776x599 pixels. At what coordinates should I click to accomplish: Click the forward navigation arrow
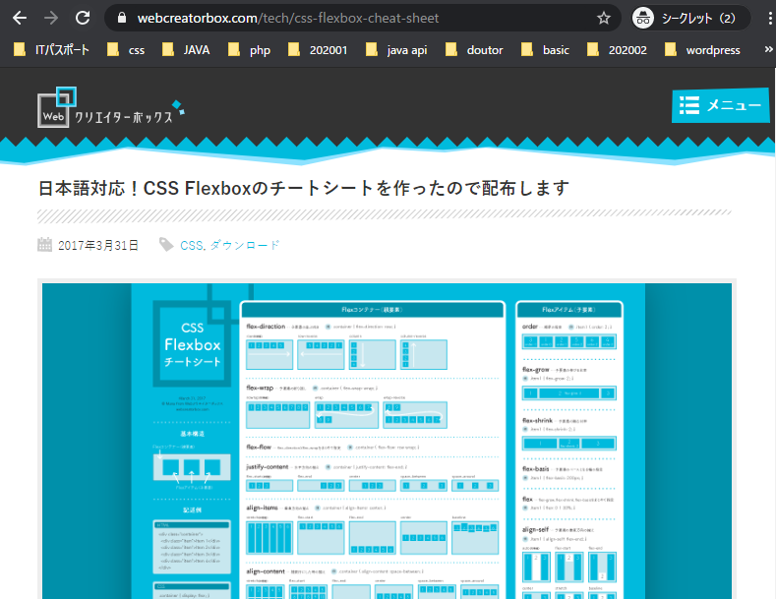(50, 19)
